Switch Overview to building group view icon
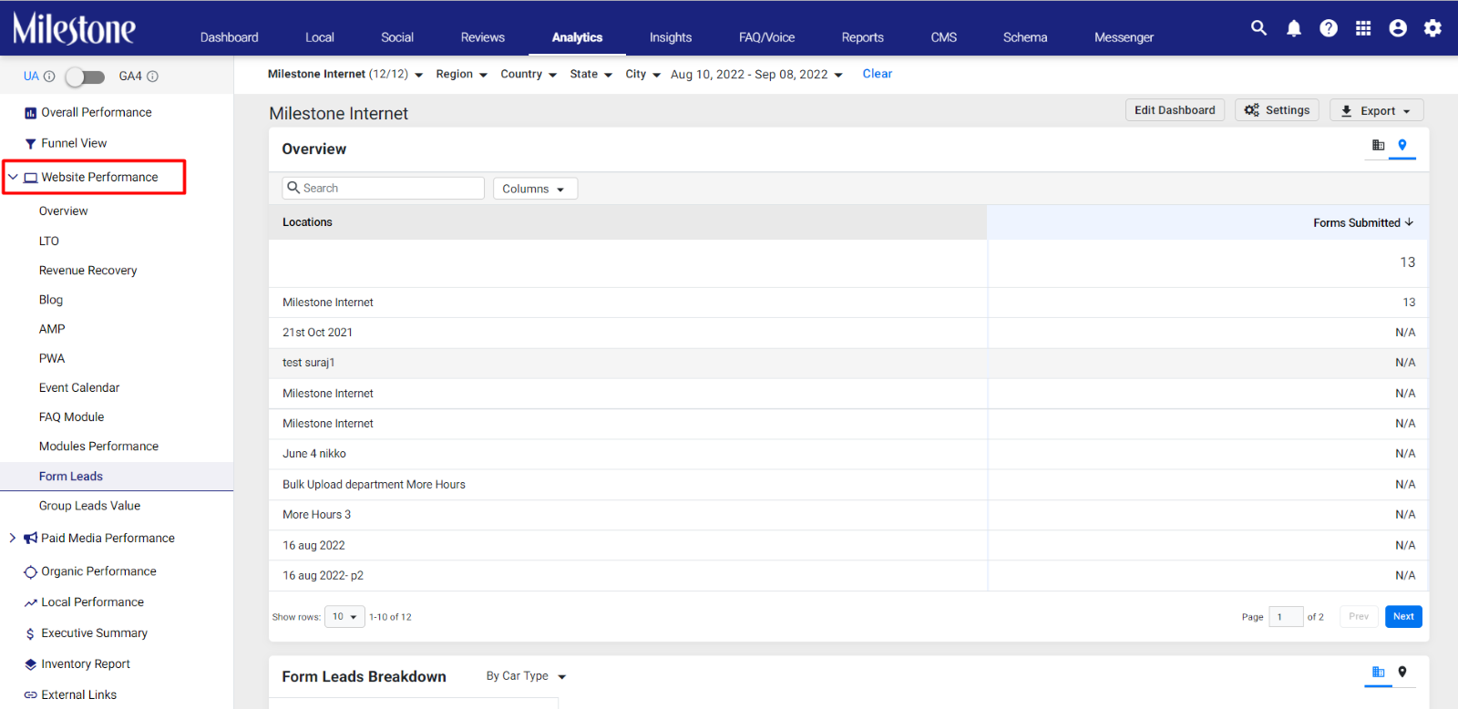Screen dimensions: 1458x709 1378,145
